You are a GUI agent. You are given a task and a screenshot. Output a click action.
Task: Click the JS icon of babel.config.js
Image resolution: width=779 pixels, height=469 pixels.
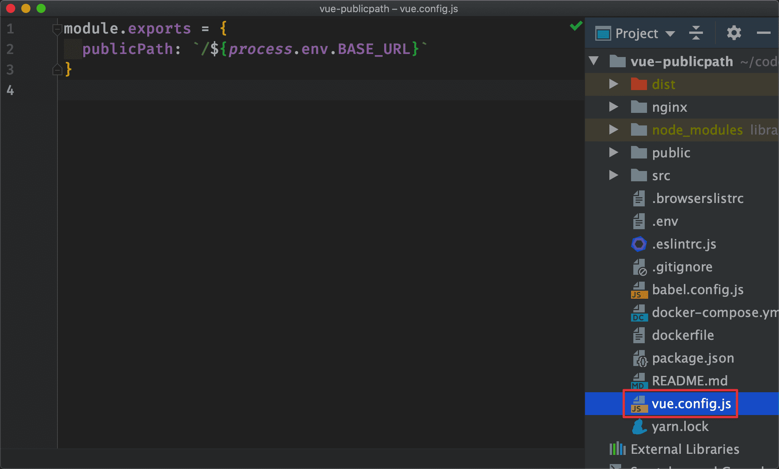pos(639,290)
